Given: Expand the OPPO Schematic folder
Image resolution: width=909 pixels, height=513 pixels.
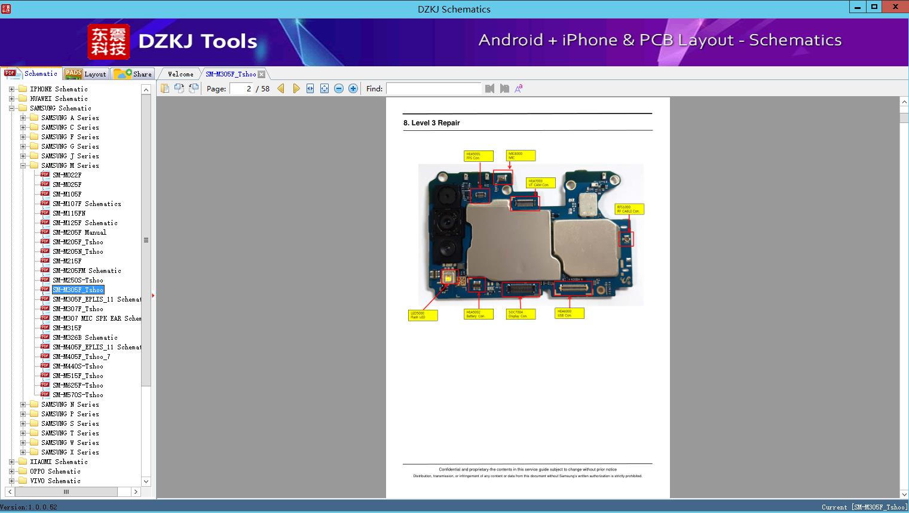Looking at the screenshot, I should (x=12, y=471).
